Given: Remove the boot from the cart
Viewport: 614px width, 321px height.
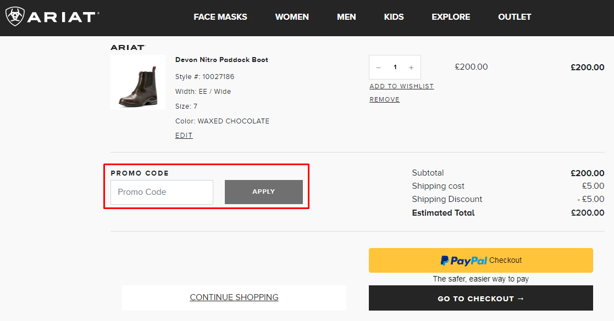Looking at the screenshot, I should click(385, 99).
